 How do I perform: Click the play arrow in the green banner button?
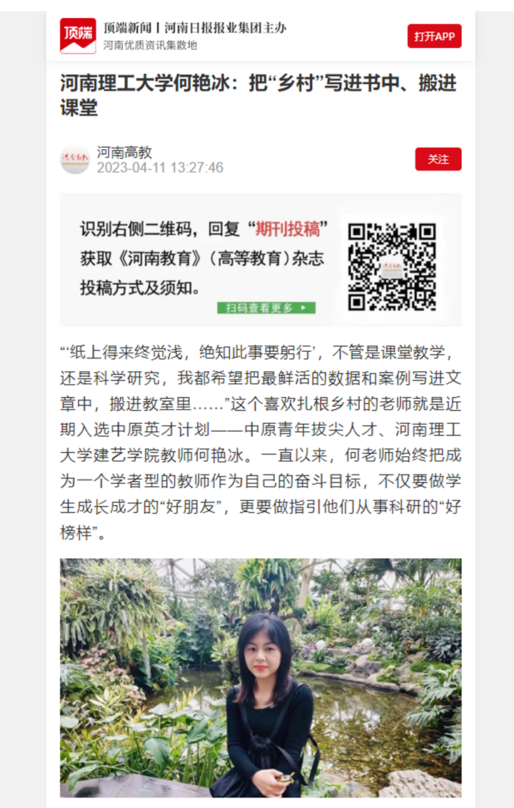tap(303, 308)
